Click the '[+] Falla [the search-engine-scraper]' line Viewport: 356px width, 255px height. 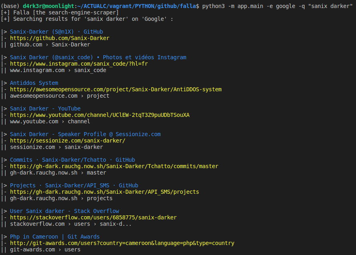(x=60, y=13)
